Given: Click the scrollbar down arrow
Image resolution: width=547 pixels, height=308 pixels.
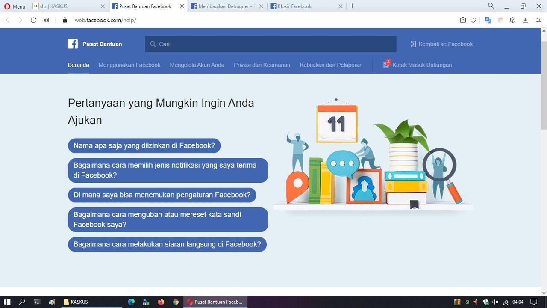Looking at the screenshot, I should [544, 293].
